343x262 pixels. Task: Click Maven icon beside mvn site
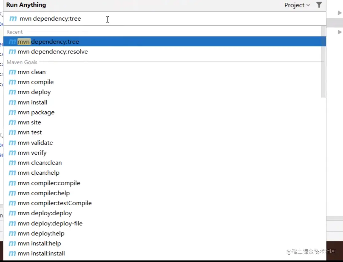click(x=12, y=122)
